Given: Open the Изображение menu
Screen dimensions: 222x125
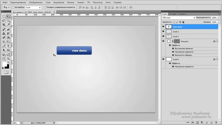Looking at the screenshot, I should pos(36,2).
